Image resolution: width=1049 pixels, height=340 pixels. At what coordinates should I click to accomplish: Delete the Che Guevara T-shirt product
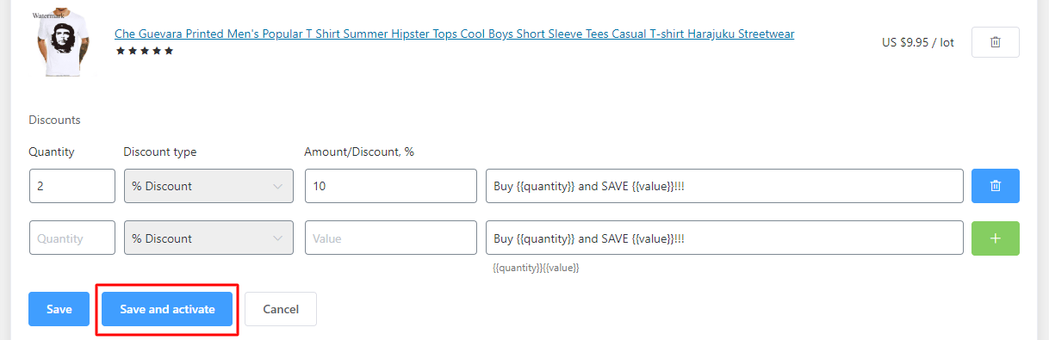coord(995,42)
